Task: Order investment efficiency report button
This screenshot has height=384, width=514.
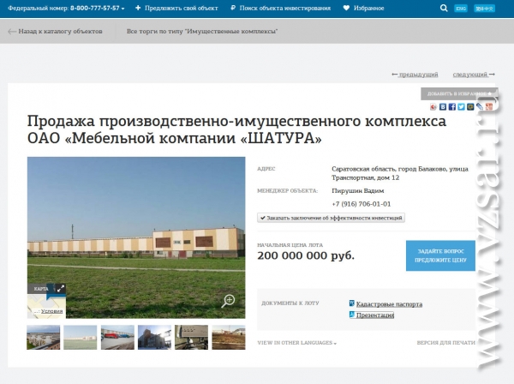Action: point(331,218)
